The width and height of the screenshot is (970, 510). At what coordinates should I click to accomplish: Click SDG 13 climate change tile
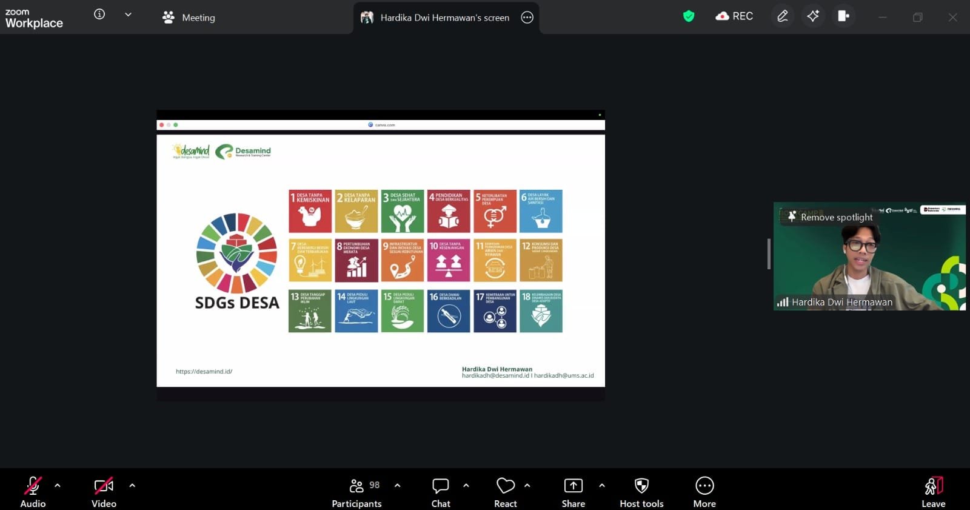310,311
